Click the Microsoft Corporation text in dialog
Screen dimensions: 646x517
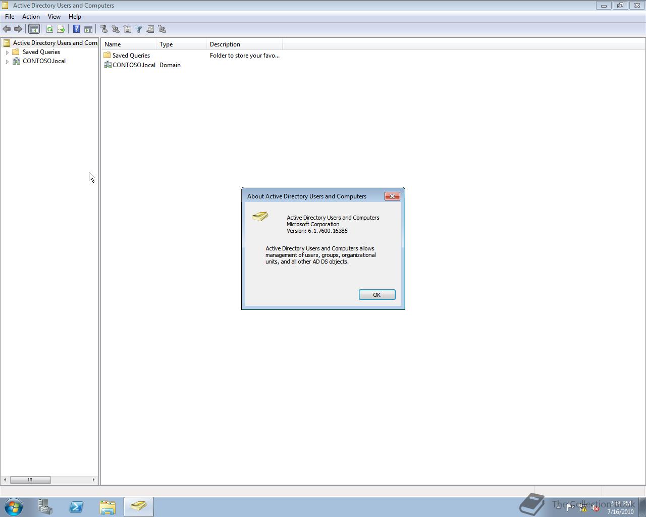point(313,224)
